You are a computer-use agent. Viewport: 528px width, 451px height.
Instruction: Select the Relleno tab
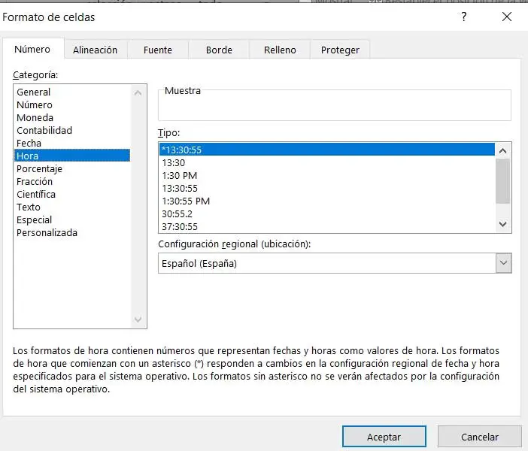(x=280, y=50)
